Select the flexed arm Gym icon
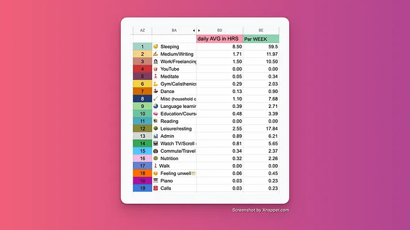 (x=155, y=83)
